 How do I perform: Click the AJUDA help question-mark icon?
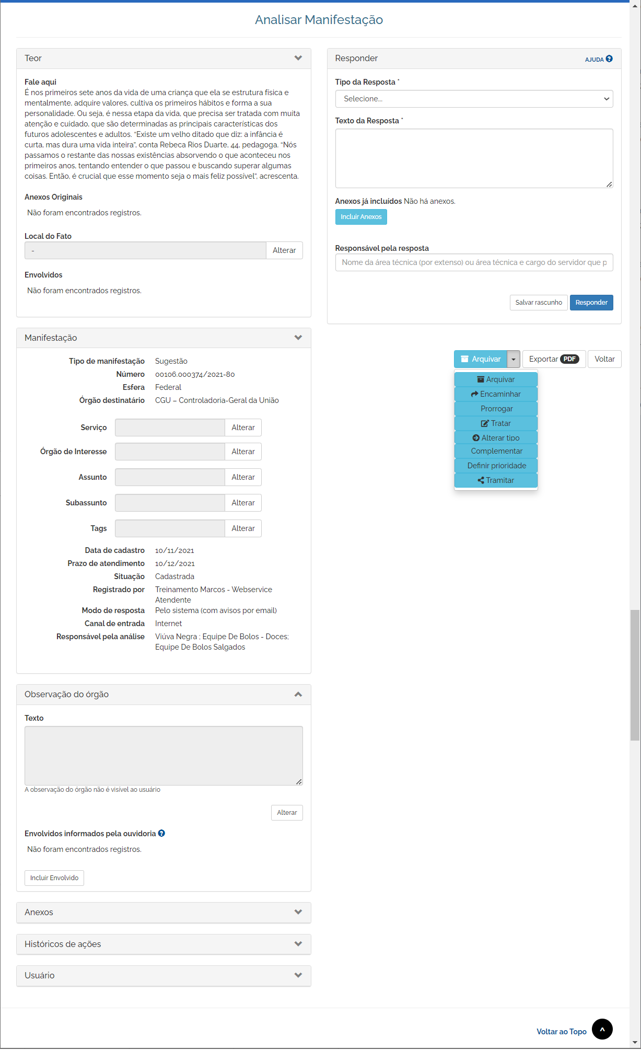coord(609,59)
